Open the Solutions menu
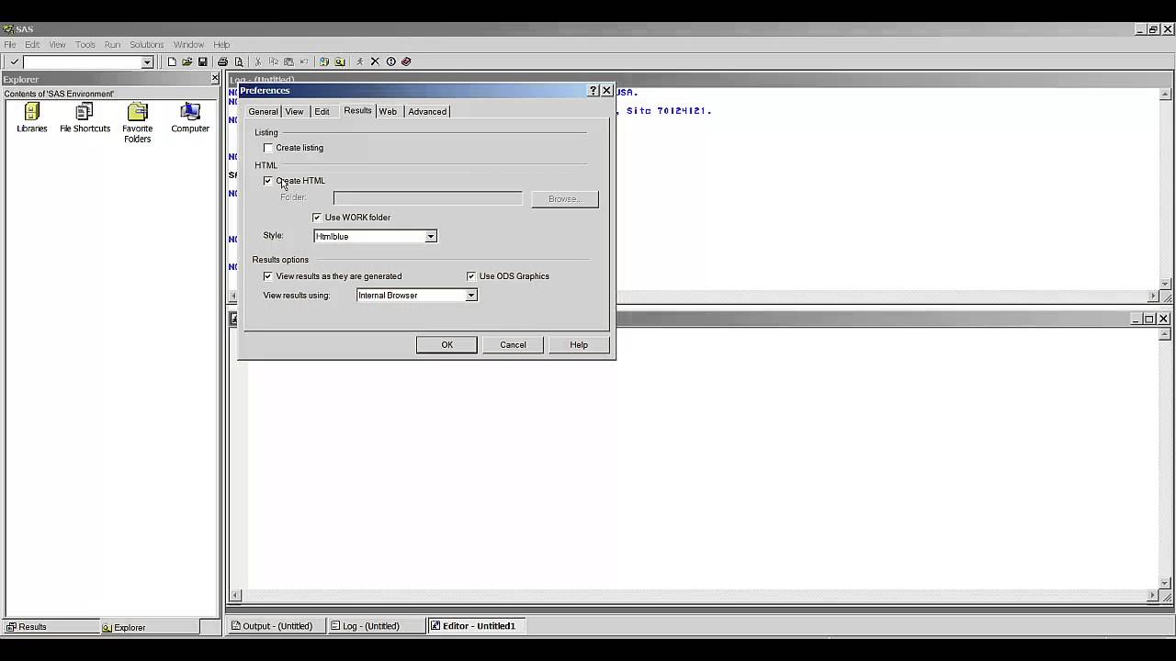Viewport: 1176px width, 661px height. pos(146,44)
